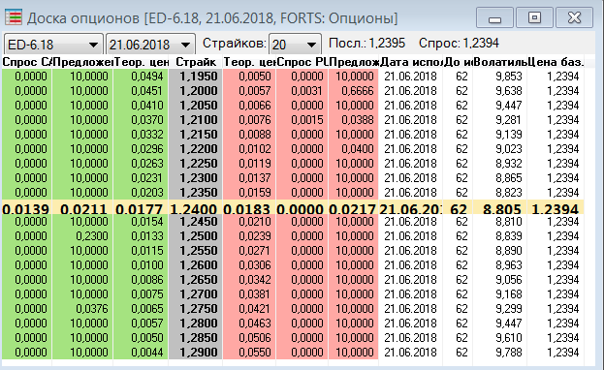Select strike 1,2750 cell
Screen dimensions: 604x370
point(195,309)
